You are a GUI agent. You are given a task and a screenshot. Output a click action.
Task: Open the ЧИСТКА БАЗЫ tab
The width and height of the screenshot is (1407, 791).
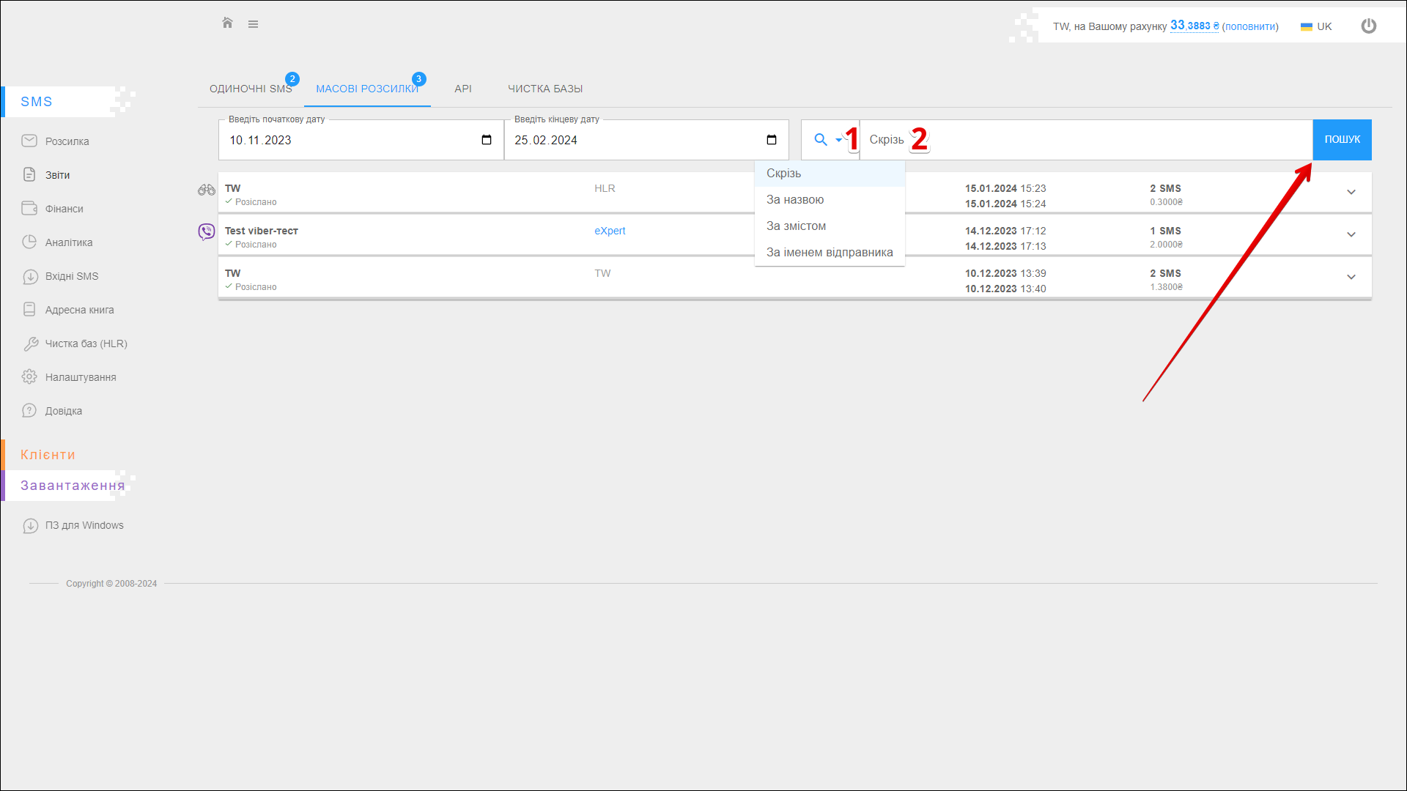[x=545, y=89]
